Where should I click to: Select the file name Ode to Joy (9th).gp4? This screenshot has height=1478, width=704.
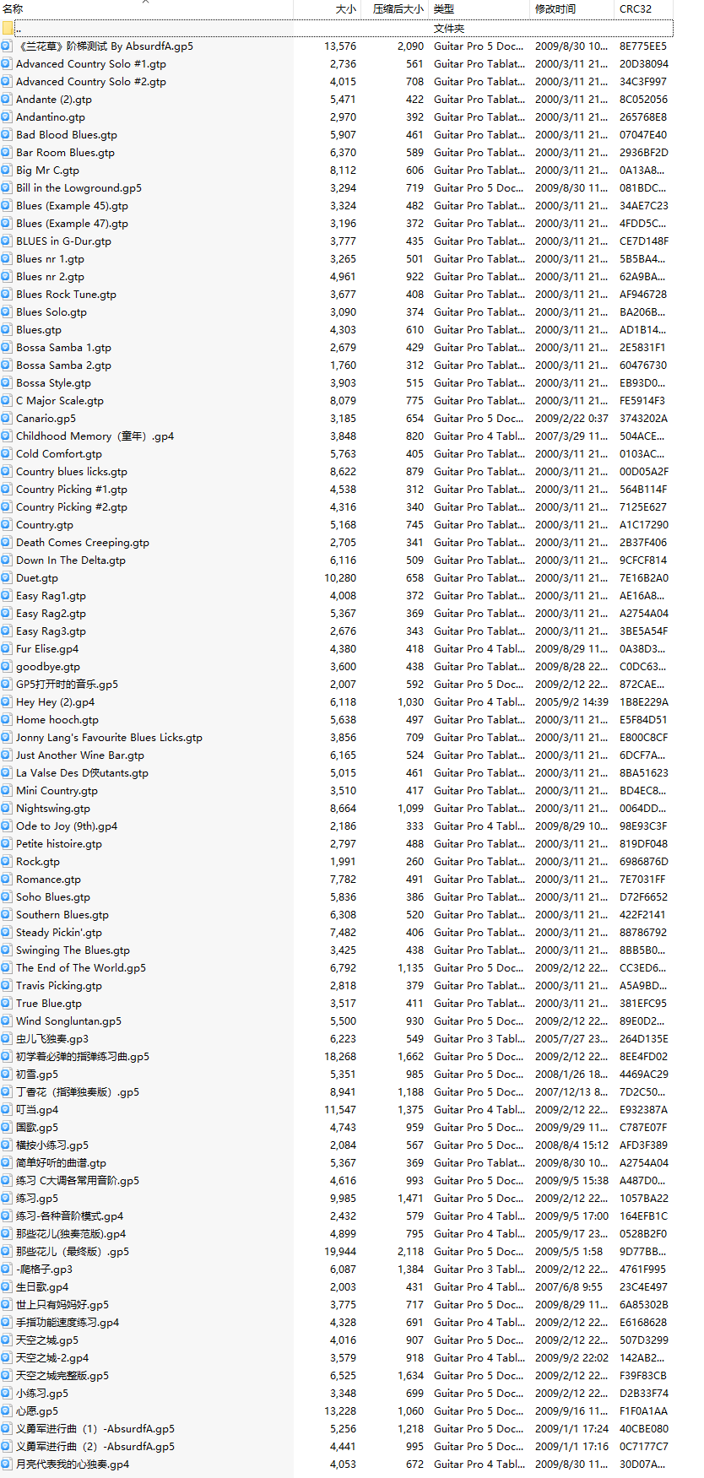coord(67,826)
